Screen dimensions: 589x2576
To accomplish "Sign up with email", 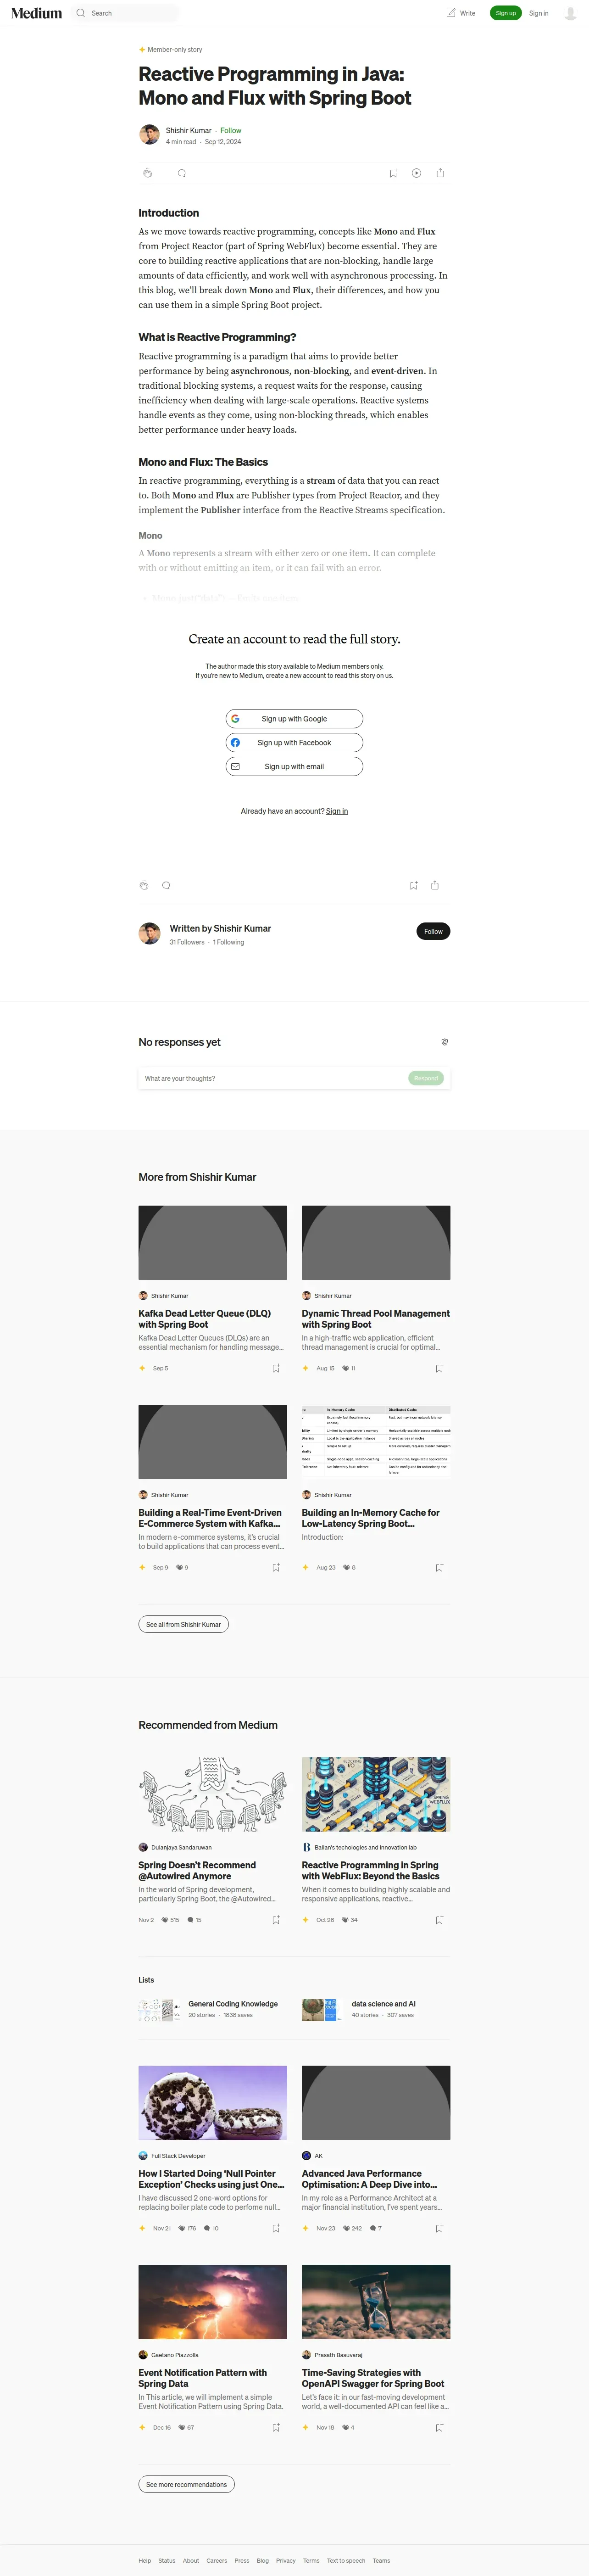I will (294, 767).
